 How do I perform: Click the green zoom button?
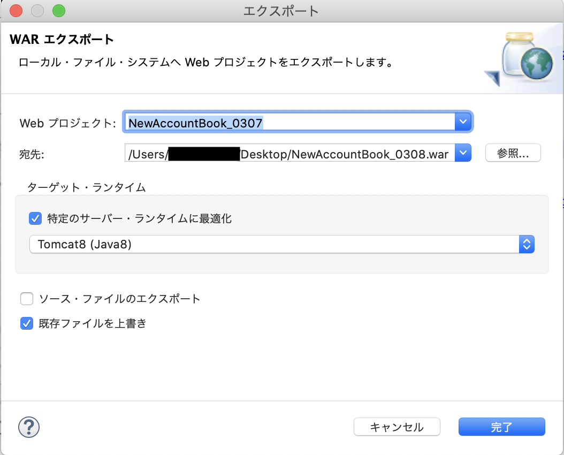[58, 10]
